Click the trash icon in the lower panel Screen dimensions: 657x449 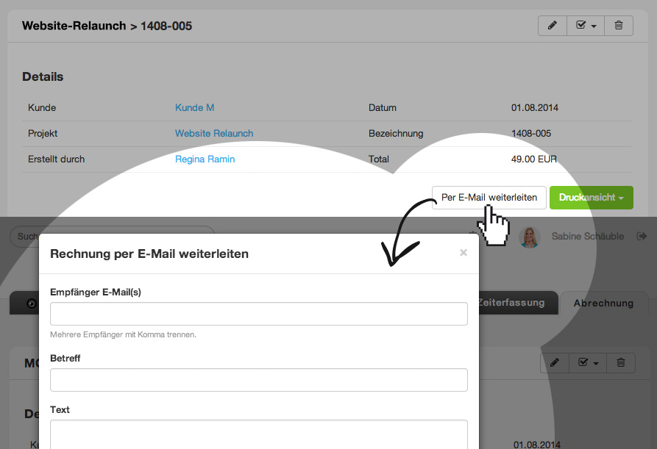pyautogui.click(x=621, y=363)
